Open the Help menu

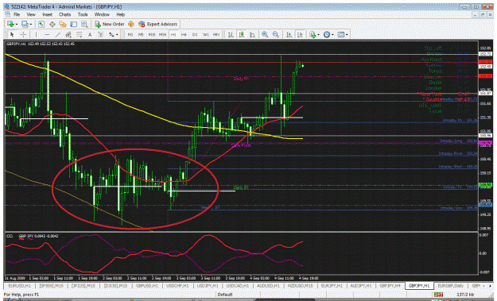120,14
